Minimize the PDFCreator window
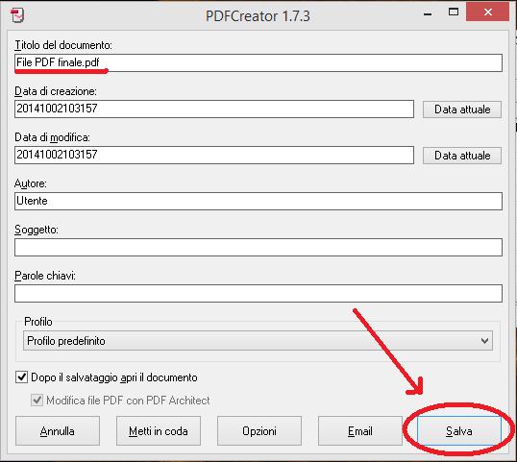Viewport: 517px width, 462px height. [428, 13]
